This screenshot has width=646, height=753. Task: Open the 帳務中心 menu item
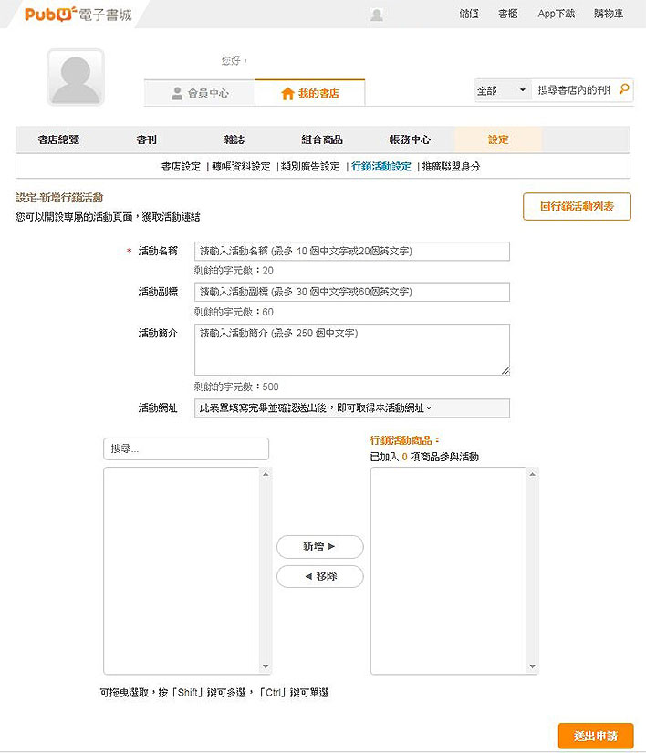point(410,139)
